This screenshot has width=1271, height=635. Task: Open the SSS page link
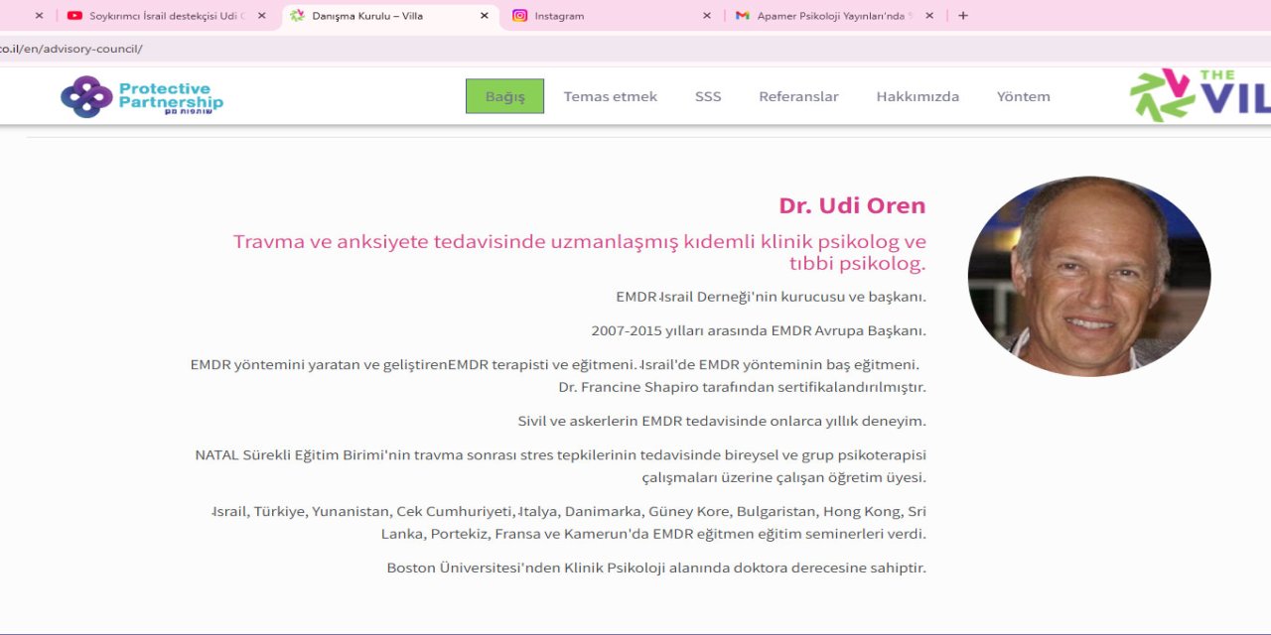(707, 96)
